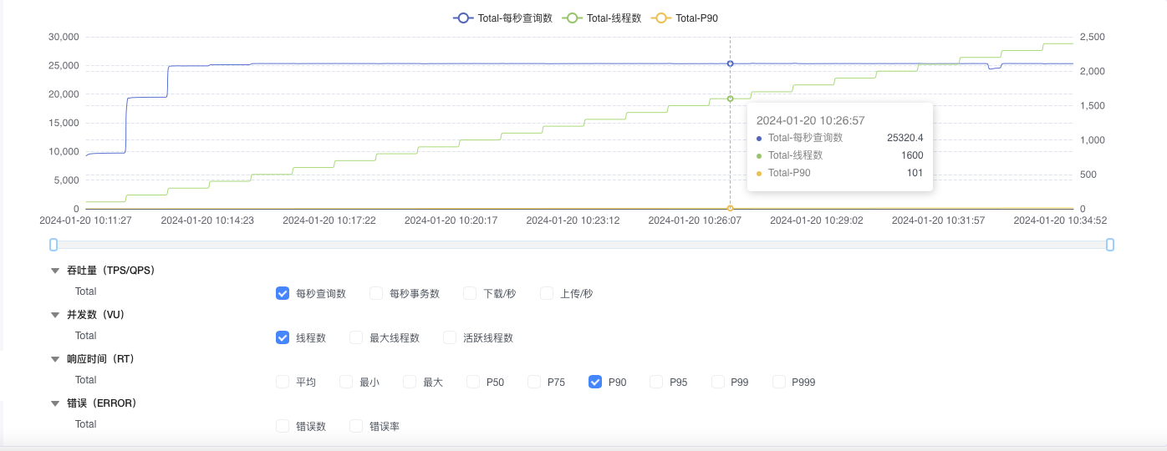Enable the 最大线程数 checkbox
The height and width of the screenshot is (451, 1167).
click(356, 337)
